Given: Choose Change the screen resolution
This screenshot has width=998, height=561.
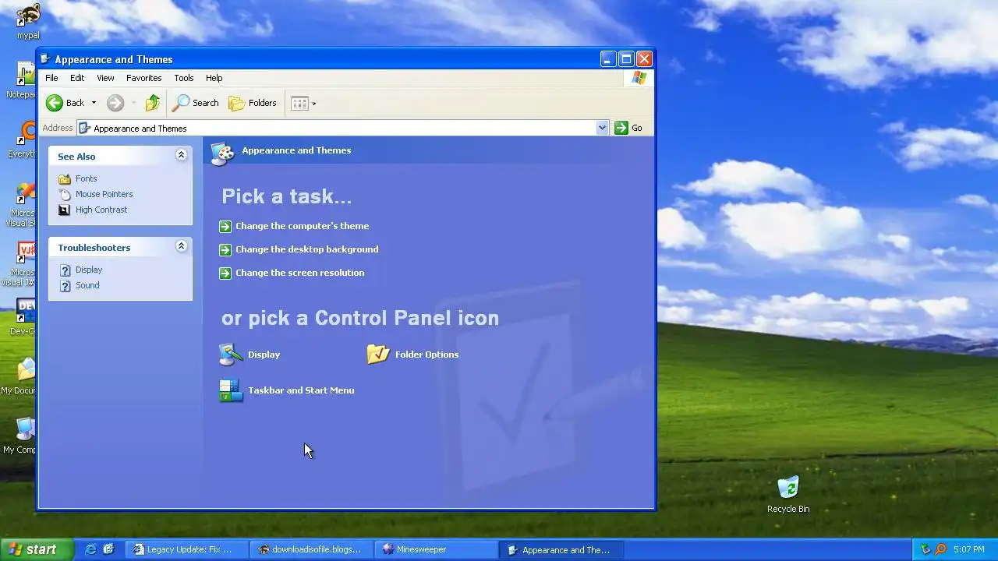Looking at the screenshot, I should [x=300, y=273].
